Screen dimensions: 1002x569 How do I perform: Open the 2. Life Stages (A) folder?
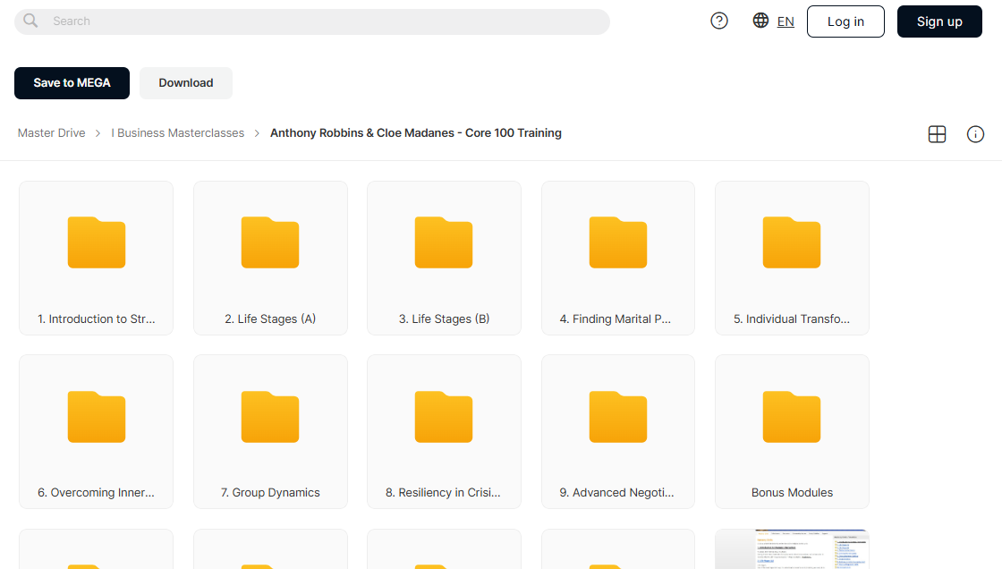[270, 259]
